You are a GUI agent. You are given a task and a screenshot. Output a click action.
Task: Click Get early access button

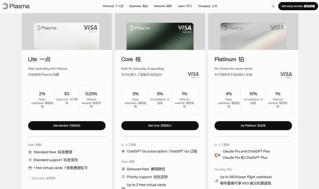(298, 6)
